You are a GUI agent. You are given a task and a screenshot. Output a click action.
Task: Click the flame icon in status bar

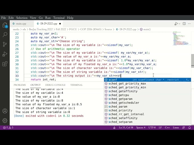click(114, 128)
